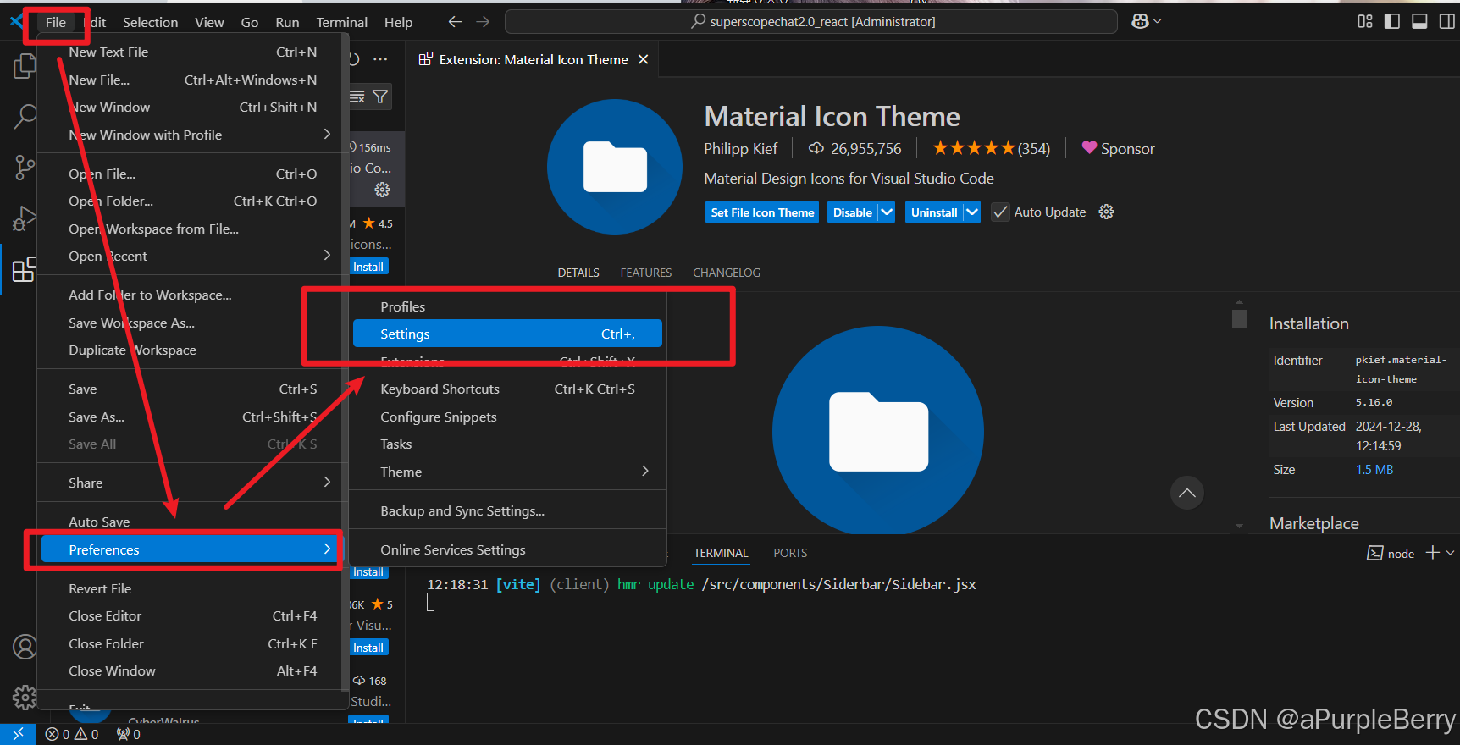Open the gear next to Auto Update

coord(1106,212)
